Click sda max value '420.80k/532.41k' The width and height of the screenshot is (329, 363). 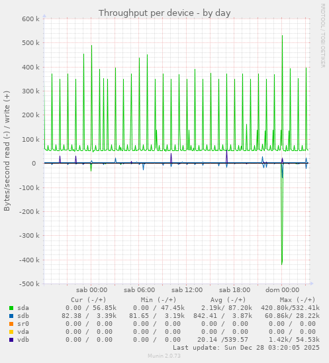(x=290, y=308)
